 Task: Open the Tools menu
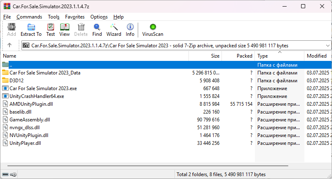point(54,17)
